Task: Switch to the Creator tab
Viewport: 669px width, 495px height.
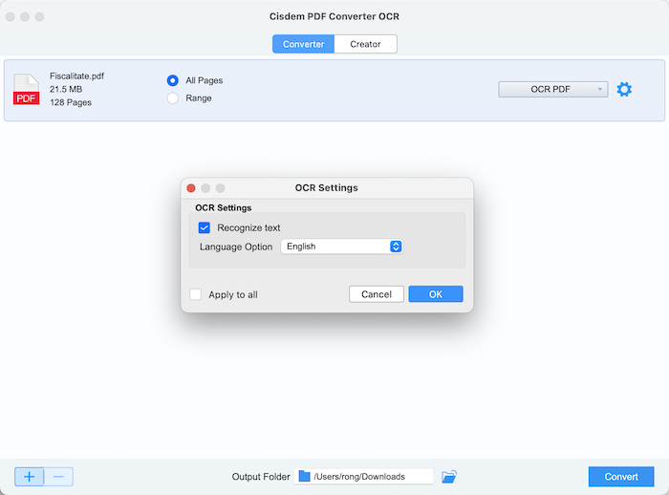Action: coord(366,44)
